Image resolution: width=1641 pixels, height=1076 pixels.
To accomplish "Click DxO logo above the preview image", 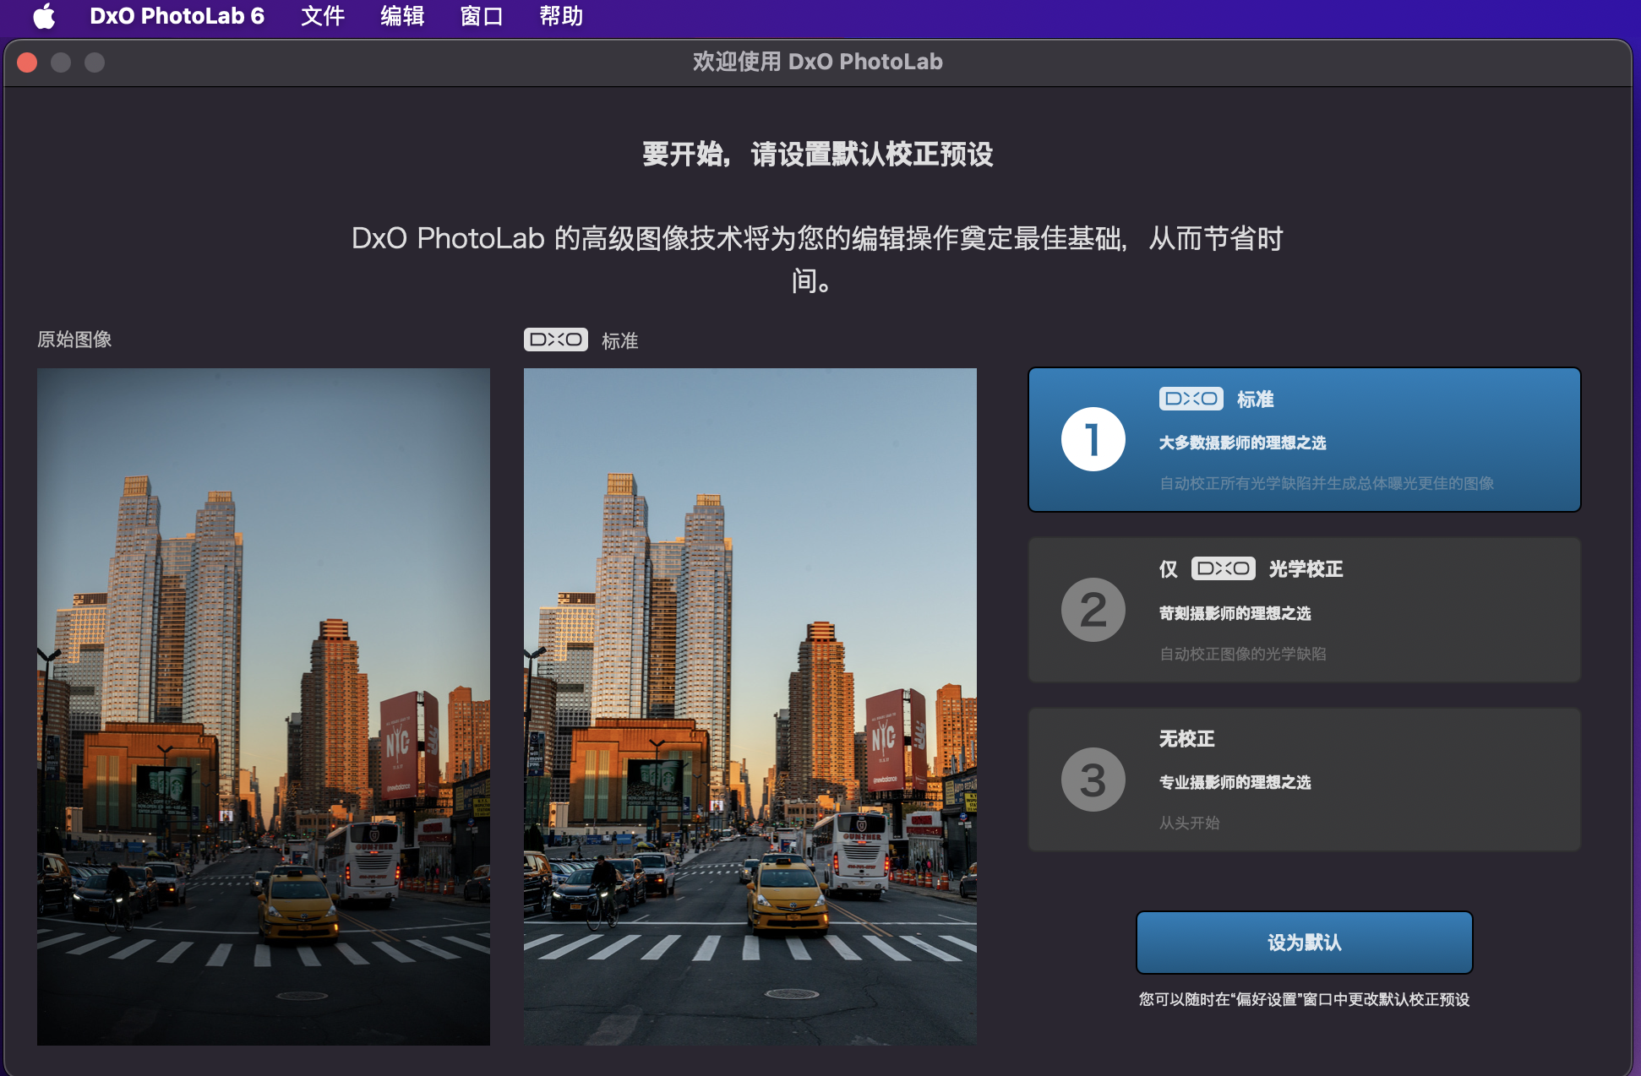I will [x=555, y=340].
